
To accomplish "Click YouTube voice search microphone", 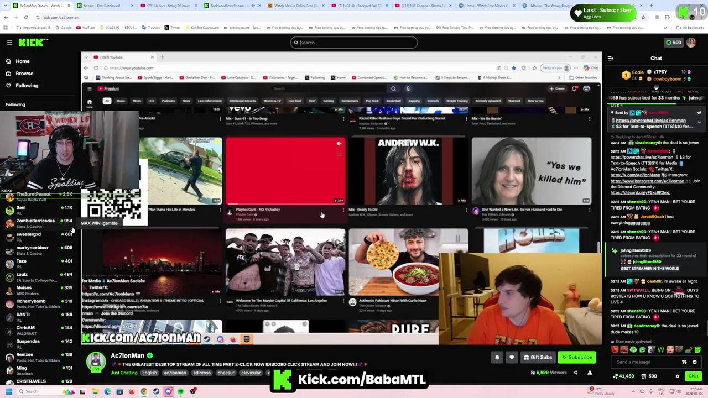I will [x=408, y=88].
